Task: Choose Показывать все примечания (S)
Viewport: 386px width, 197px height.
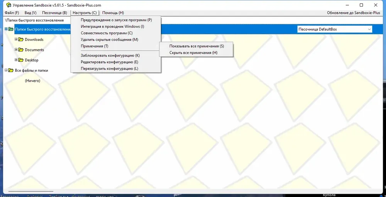Action: 196,46
